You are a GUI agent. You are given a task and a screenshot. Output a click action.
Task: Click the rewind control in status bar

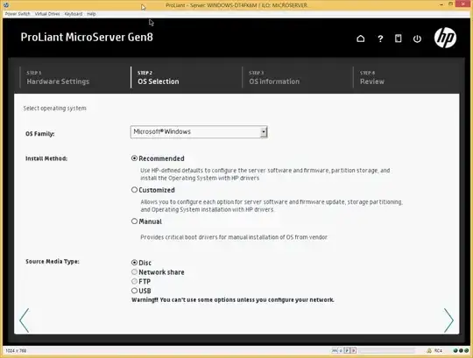[335, 350]
